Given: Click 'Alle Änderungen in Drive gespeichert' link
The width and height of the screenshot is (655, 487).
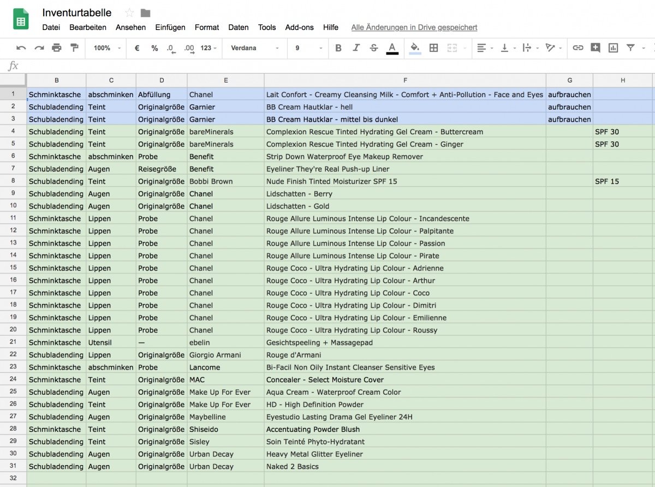Looking at the screenshot, I should point(414,27).
